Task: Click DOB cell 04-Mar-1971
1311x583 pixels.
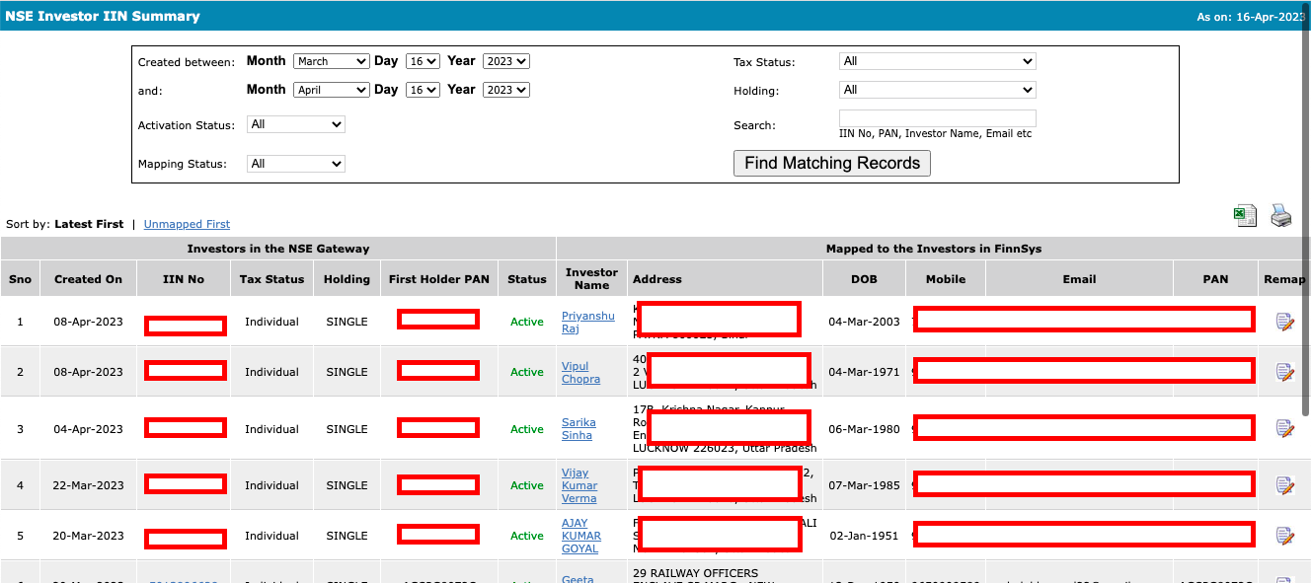Action: point(865,372)
